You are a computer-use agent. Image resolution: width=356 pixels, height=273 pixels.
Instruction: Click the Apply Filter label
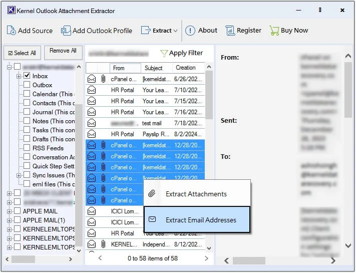[x=186, y=53]
